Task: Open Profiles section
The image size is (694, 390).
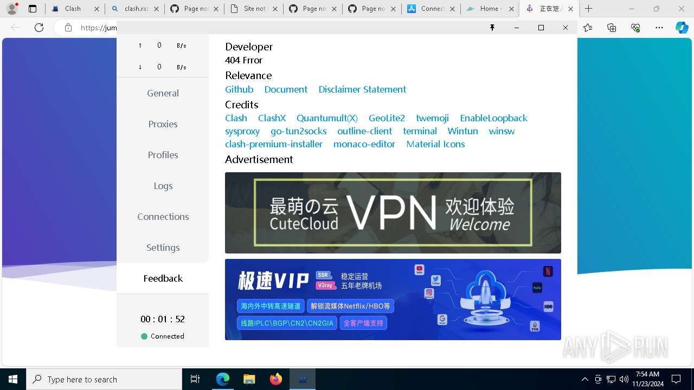Action: pyautogui.click(x=163, y=155)
